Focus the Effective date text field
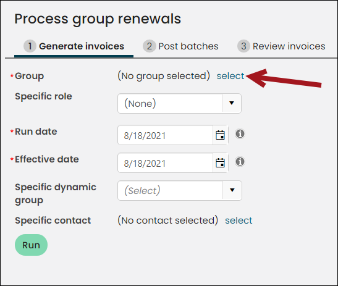338x286 pixels. [x=166, y=163]
